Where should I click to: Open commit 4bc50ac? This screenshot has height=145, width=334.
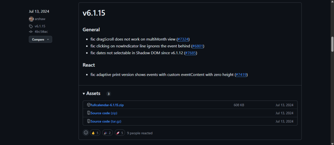pos(41,32)
